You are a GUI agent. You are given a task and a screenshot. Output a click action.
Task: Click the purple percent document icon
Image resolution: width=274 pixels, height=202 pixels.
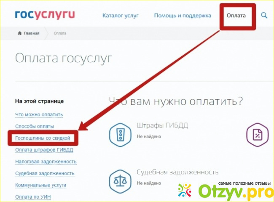point(256,134)
